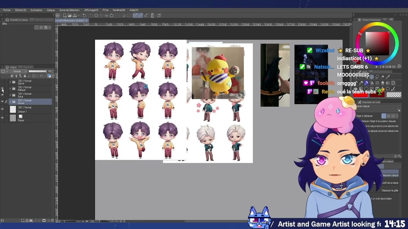Open the Calque menu
408x229 pixels.
pyautogui.click(x=51, y=10)
